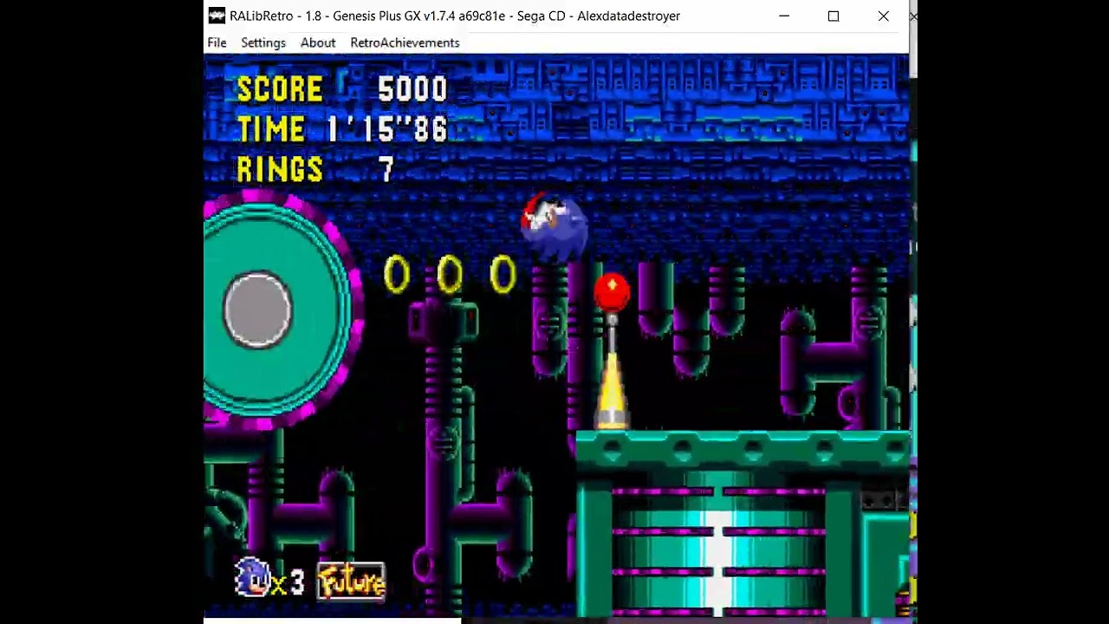
Task: Click the RALibRetro app icon in title bar
Action: click(217, 16)
